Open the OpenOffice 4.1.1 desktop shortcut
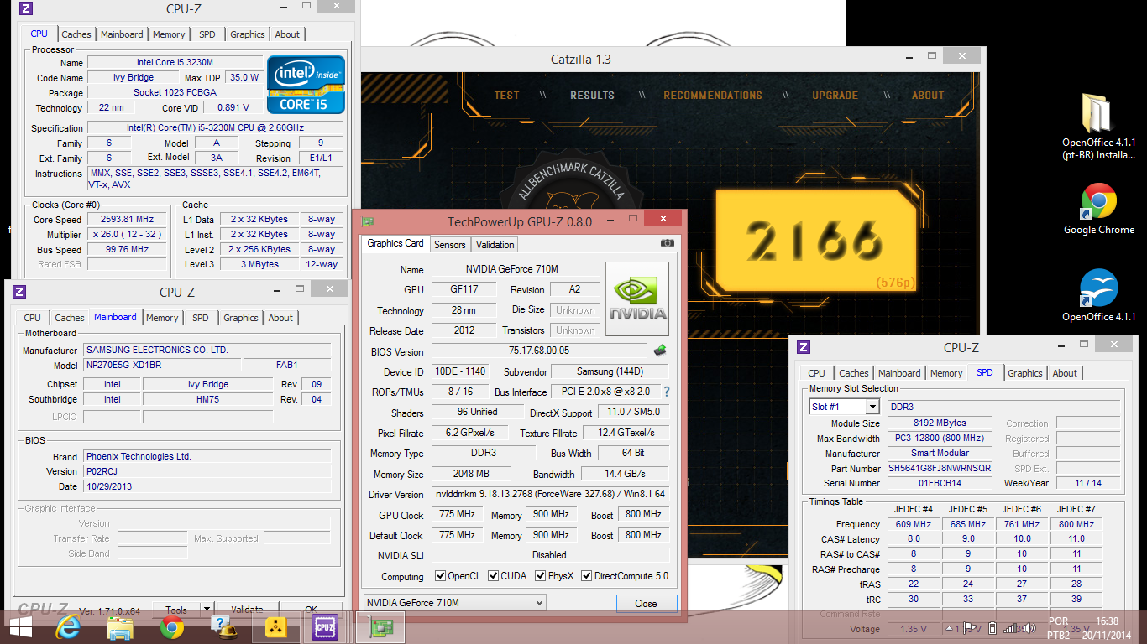 click(1098, 295)
